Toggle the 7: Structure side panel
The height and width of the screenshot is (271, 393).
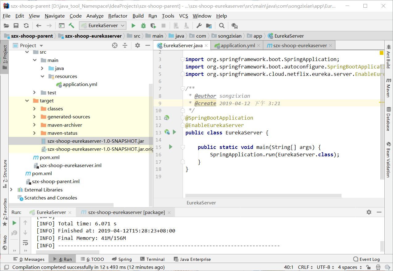point(5,174)
